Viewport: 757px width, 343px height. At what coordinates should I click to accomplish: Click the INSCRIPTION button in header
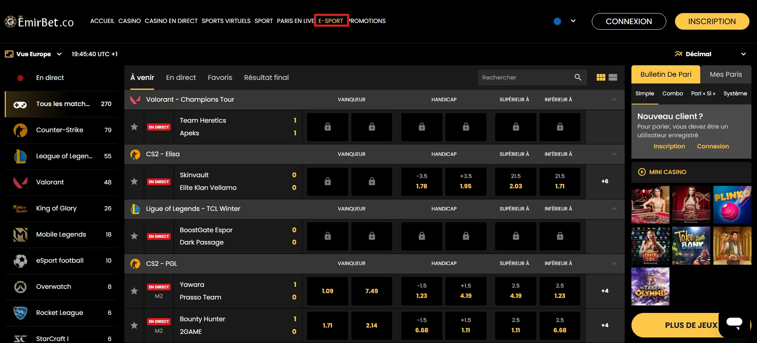point(712,21)
